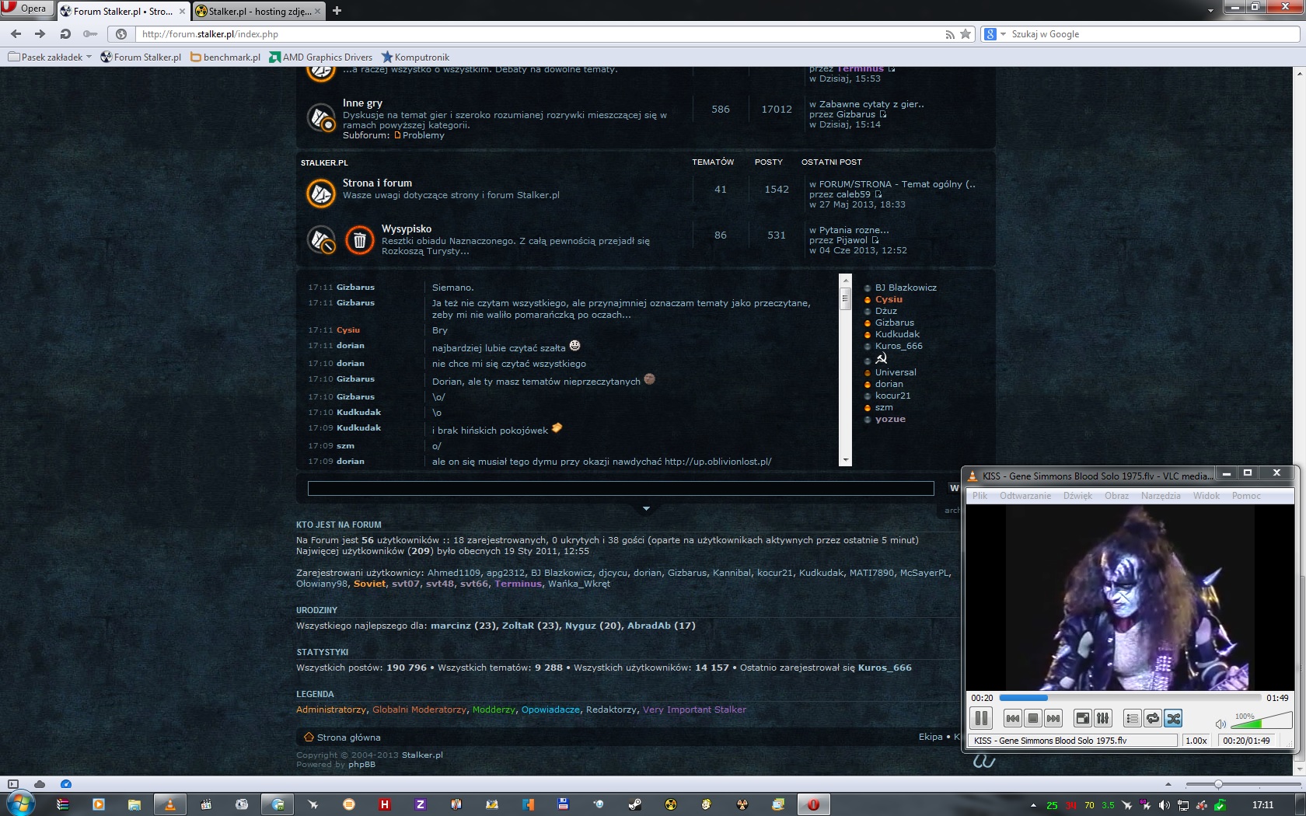
Task: Open VLC Narzędzia menu
Action: point(1160,496)
